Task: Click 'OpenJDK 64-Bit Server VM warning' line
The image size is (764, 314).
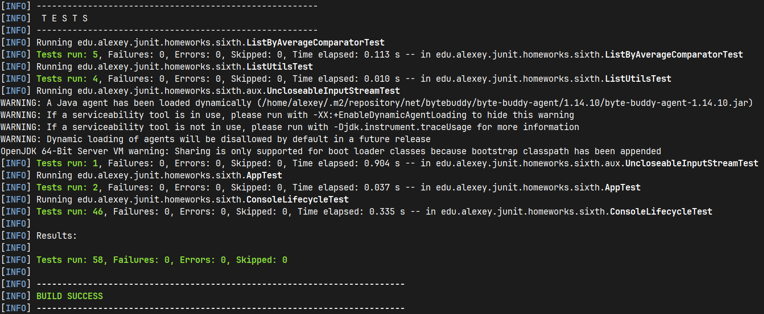Action: 331,151
